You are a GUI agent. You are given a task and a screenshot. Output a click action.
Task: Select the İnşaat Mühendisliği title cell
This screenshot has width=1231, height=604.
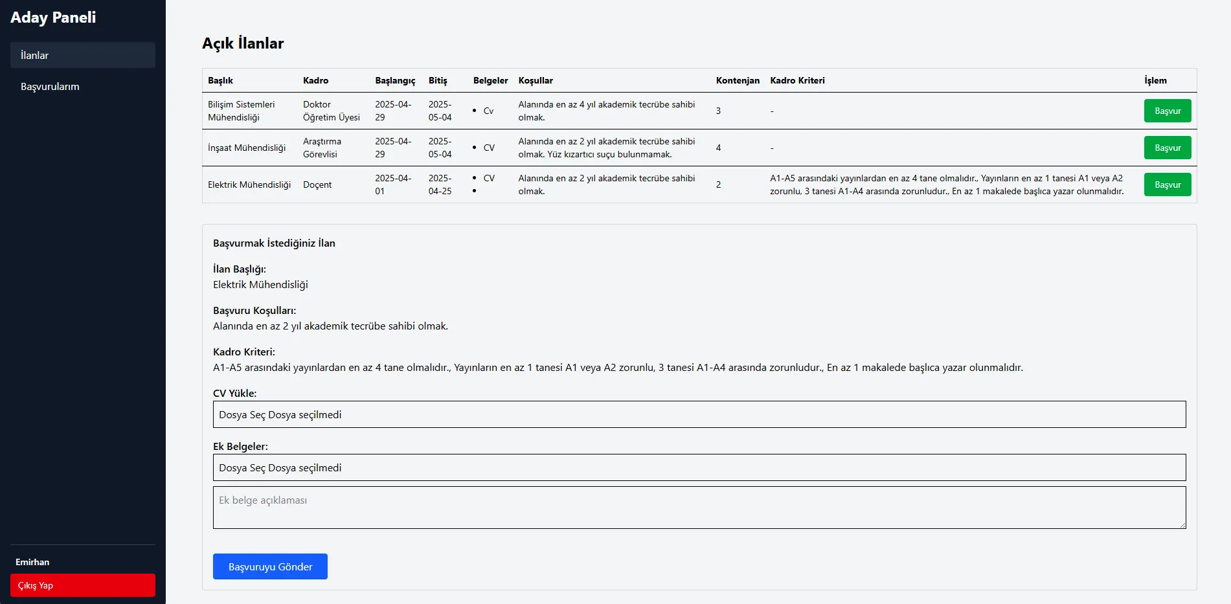[x=250, y=148]
